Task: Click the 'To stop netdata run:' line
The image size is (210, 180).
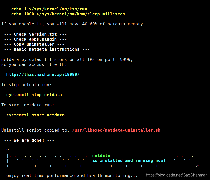Action: coord(26,85)
